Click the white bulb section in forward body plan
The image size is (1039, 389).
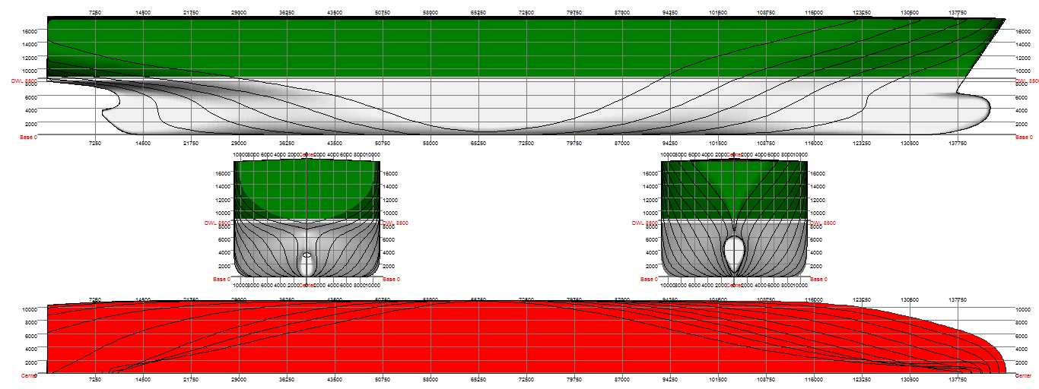coord(734,255)
